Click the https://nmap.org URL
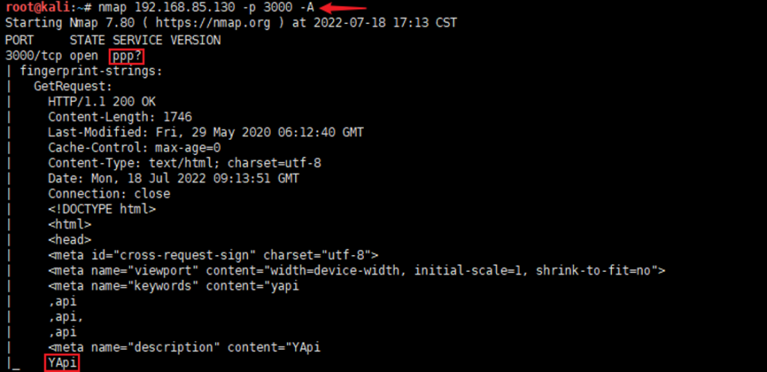Screen dimensions: 767x372 coord(213,23)
